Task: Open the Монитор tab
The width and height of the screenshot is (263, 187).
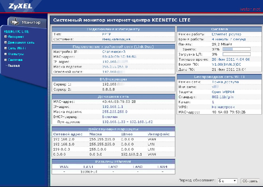Action: (31, 23)
